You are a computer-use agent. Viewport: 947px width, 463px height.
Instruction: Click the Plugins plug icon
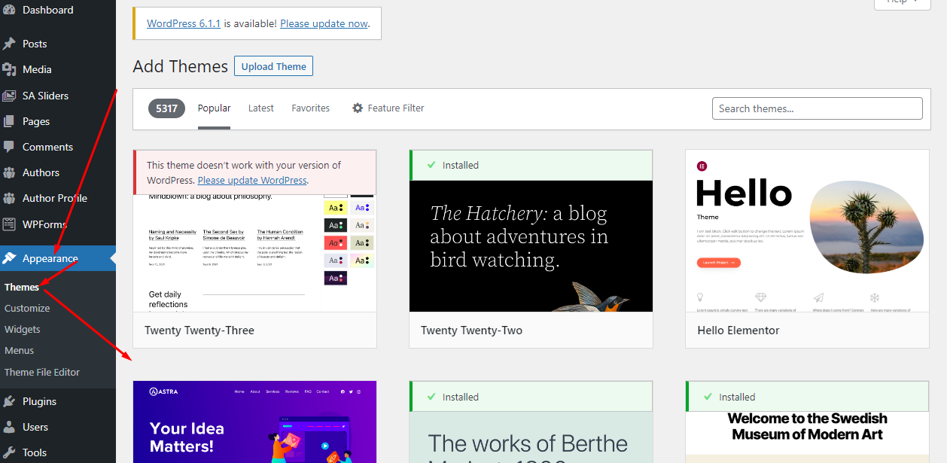point(9,401)
